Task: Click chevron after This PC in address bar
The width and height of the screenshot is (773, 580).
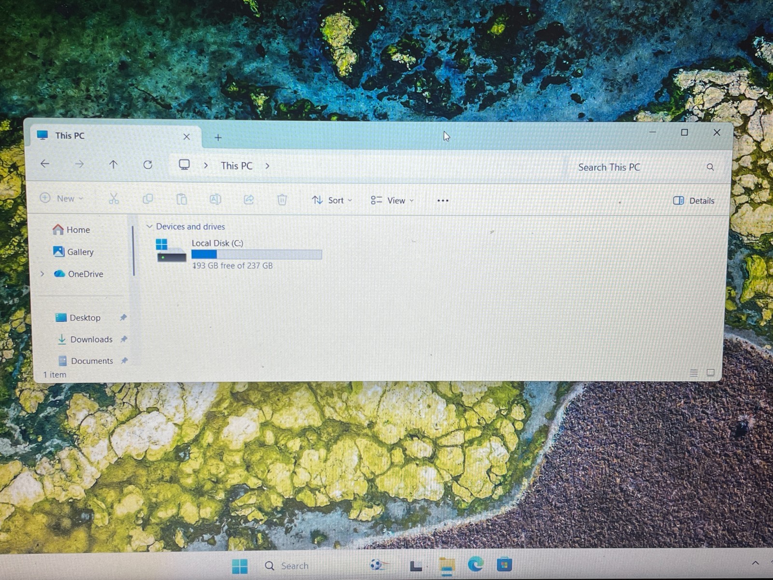Action: (267, 166)
